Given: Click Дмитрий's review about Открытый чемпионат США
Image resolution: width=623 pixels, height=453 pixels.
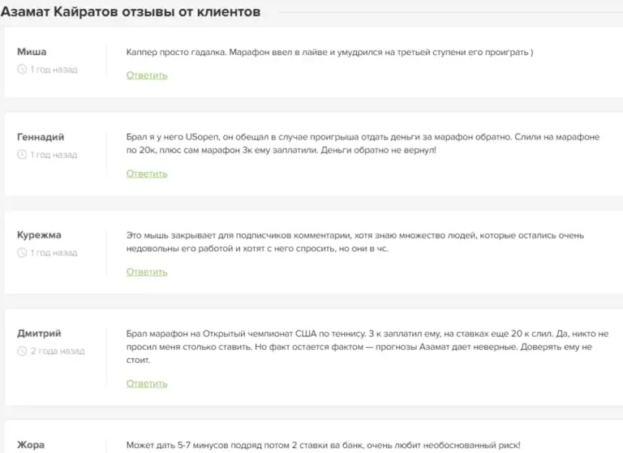Looking at the screenshot, I should 367,346.
